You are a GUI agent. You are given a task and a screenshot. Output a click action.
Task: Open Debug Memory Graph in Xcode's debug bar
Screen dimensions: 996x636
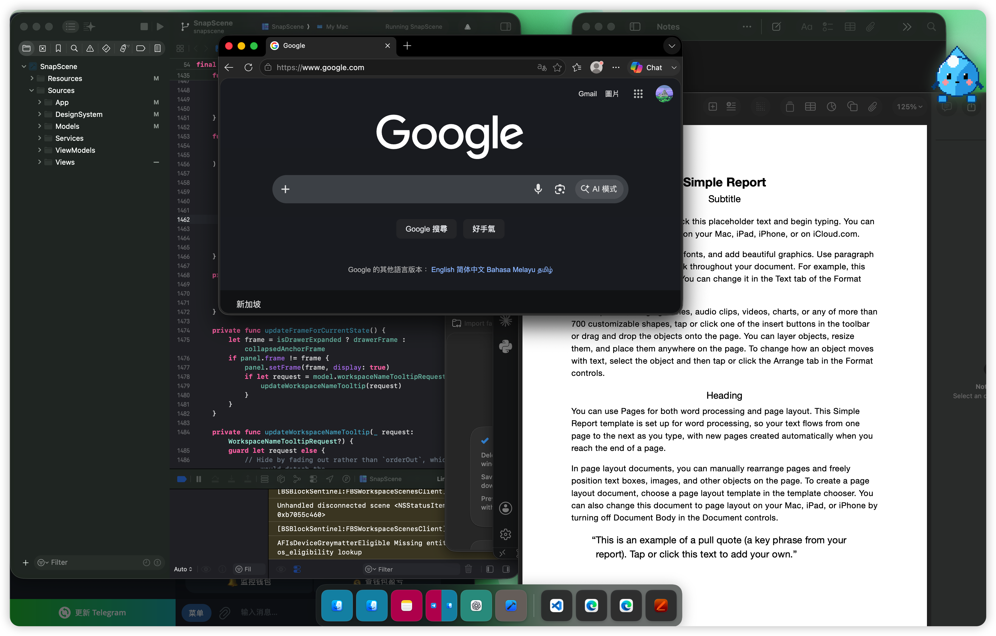click(297, 479)
